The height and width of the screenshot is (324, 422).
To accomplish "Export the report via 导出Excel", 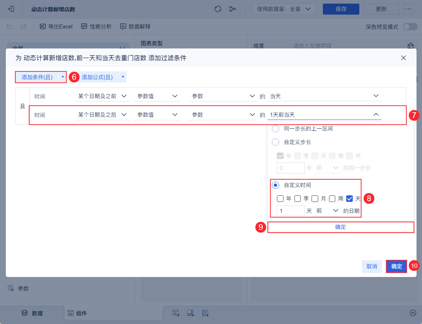I will (x=56, y=26).
